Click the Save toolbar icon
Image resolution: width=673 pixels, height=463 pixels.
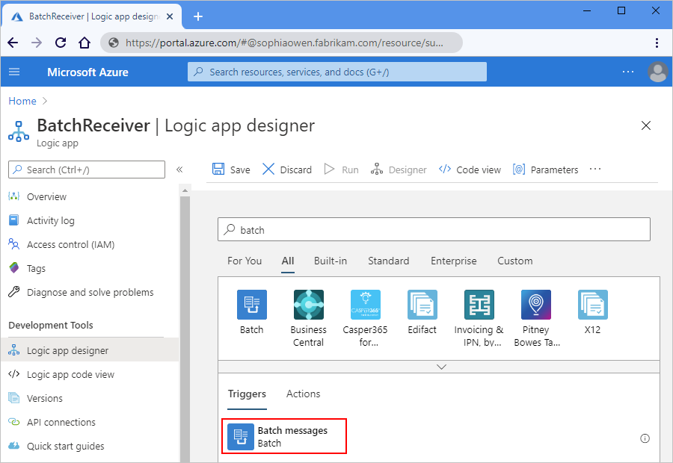[218, 170]
